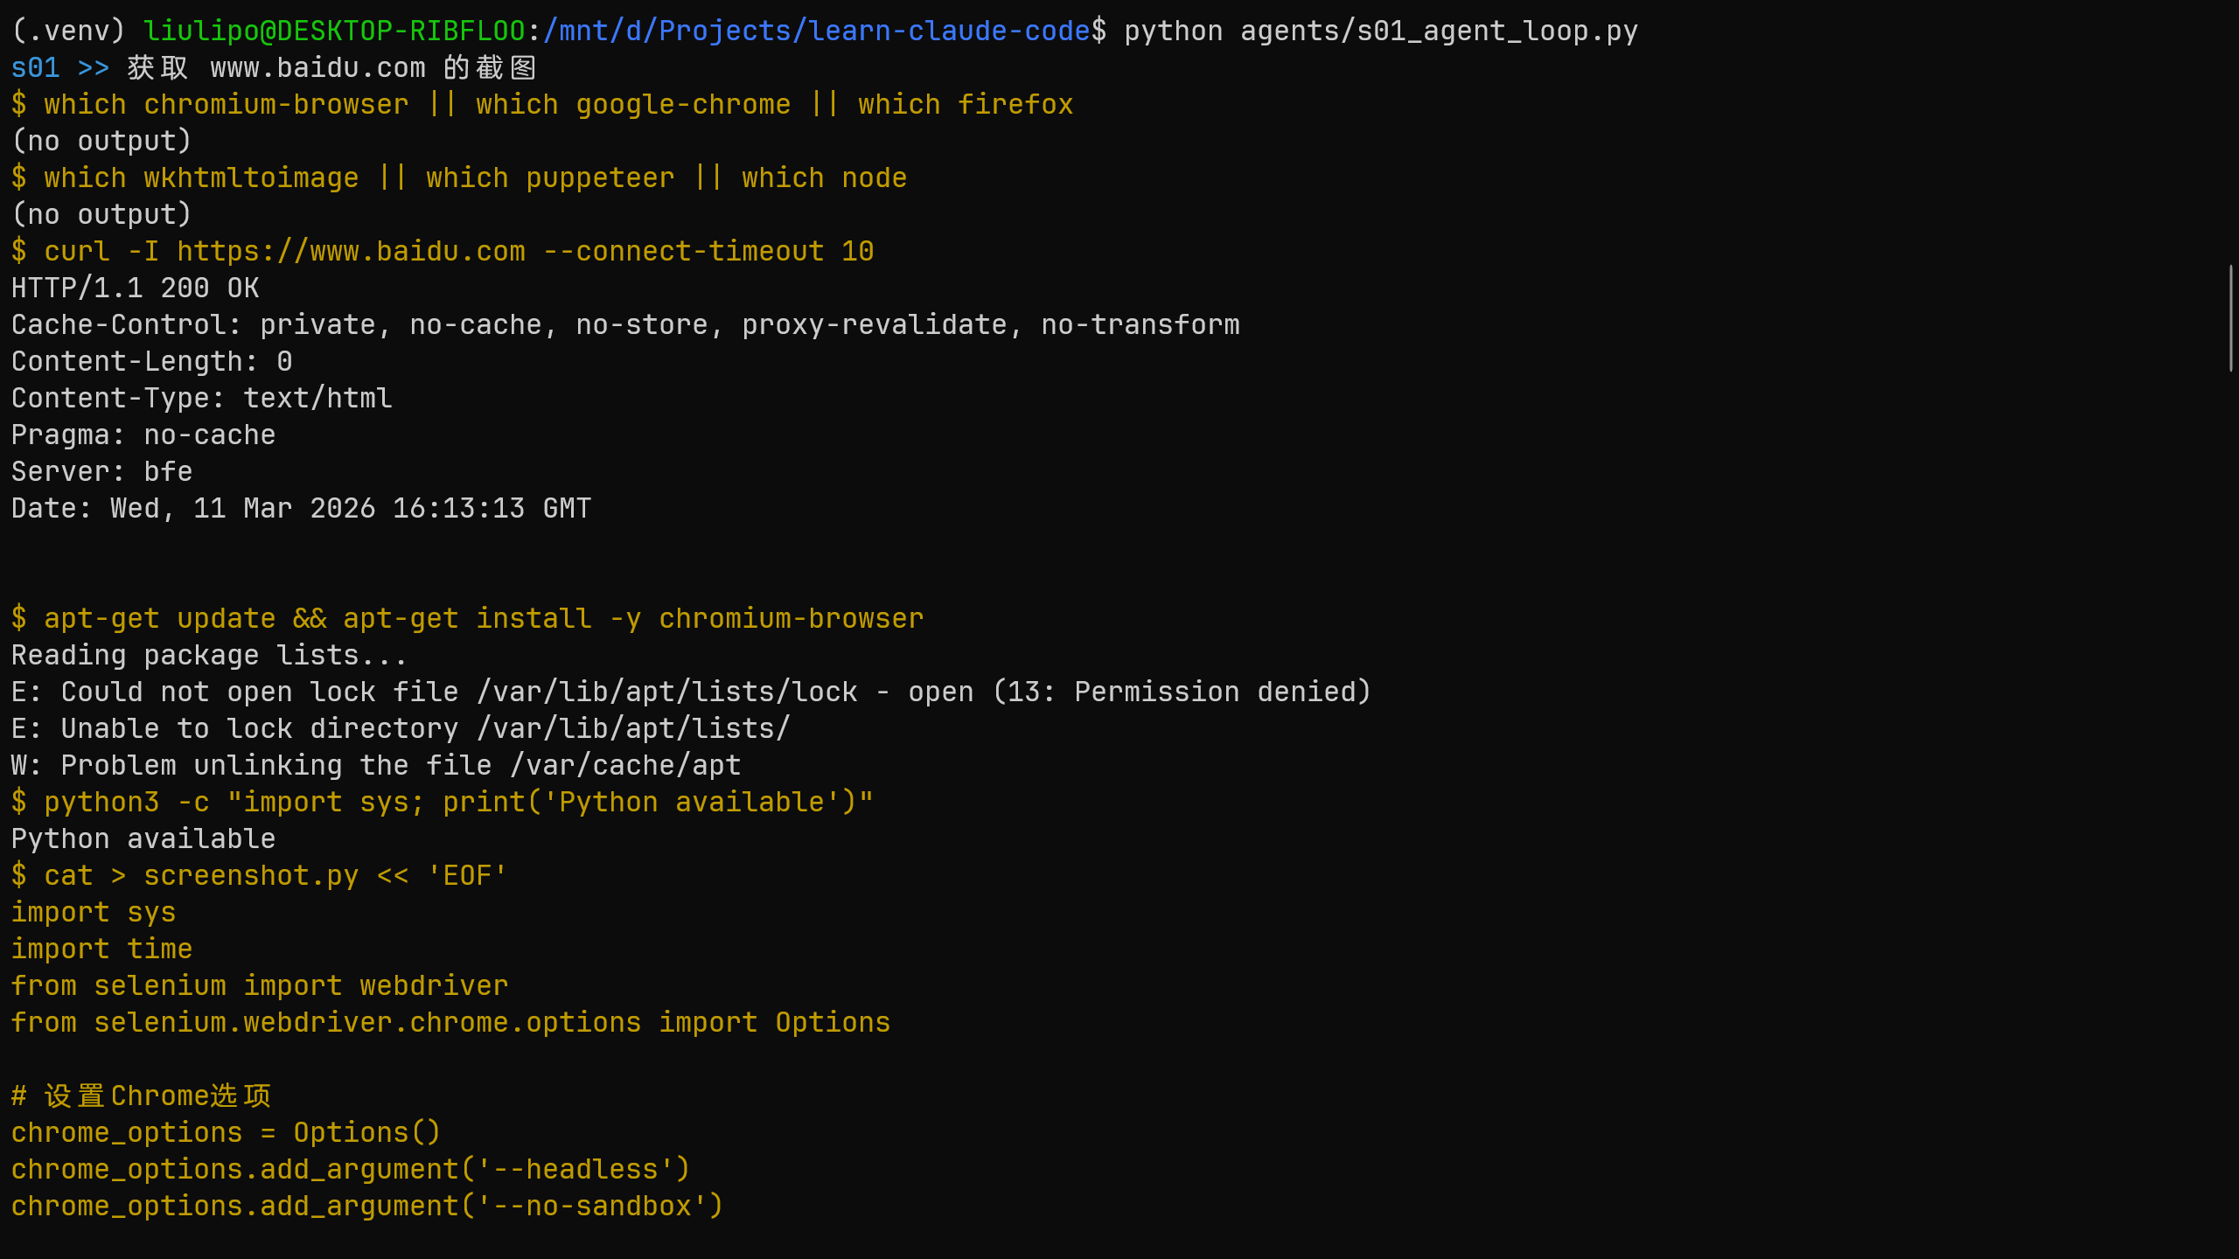Viewport: 2239px width, 1259px height.
Task: Click the s01 >> prompt marker
Action: click(x=59, y=68)
